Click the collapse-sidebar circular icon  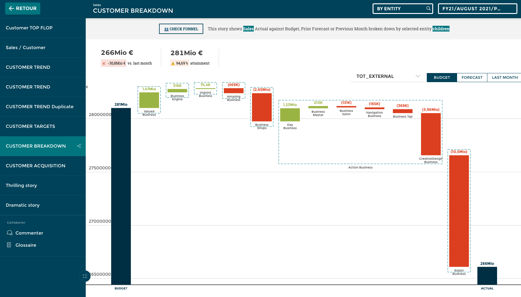coord(85,276)
